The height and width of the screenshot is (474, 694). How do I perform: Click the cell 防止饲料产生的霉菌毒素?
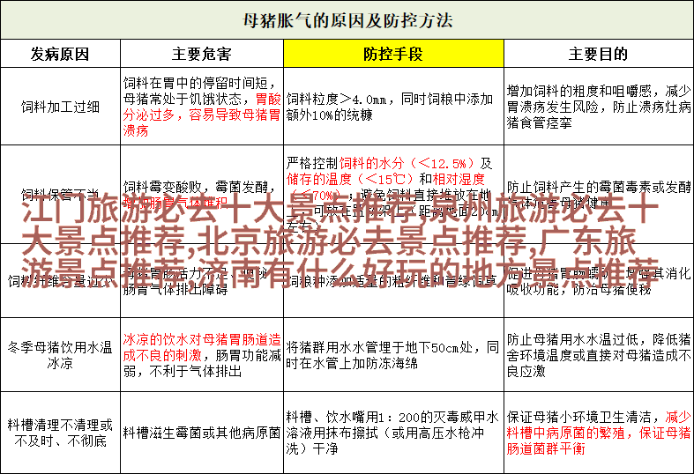click(x=599, y=194)
